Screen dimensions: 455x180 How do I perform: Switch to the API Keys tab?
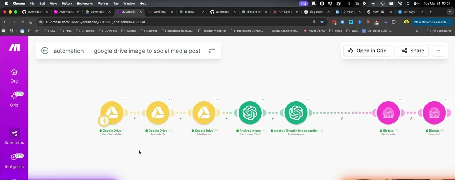pyautogui.click(x=285, y=12)
